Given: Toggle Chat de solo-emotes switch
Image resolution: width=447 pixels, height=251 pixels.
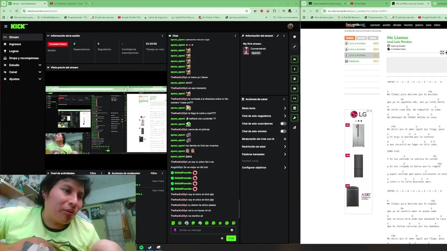Looking at the screenshot, I should (x=283, y=131).
